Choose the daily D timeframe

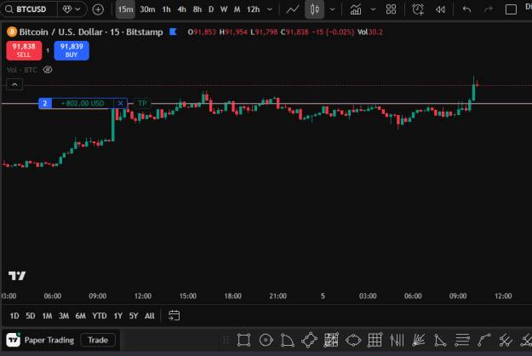pyautogui.click(x=211, y=9)
